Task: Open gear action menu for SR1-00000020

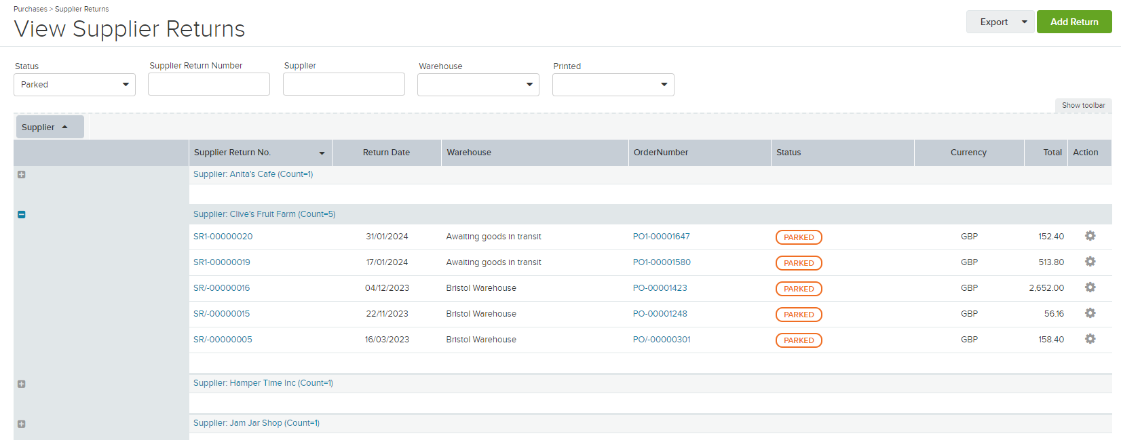Action: click(x=1090, y=236)
